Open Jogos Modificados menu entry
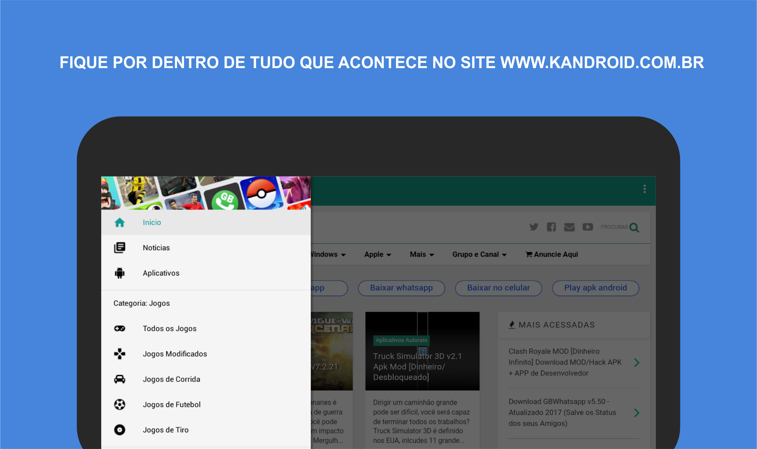The width and height of the screenshot is (757, 449). pyautogui.click(x=175, y=354)
